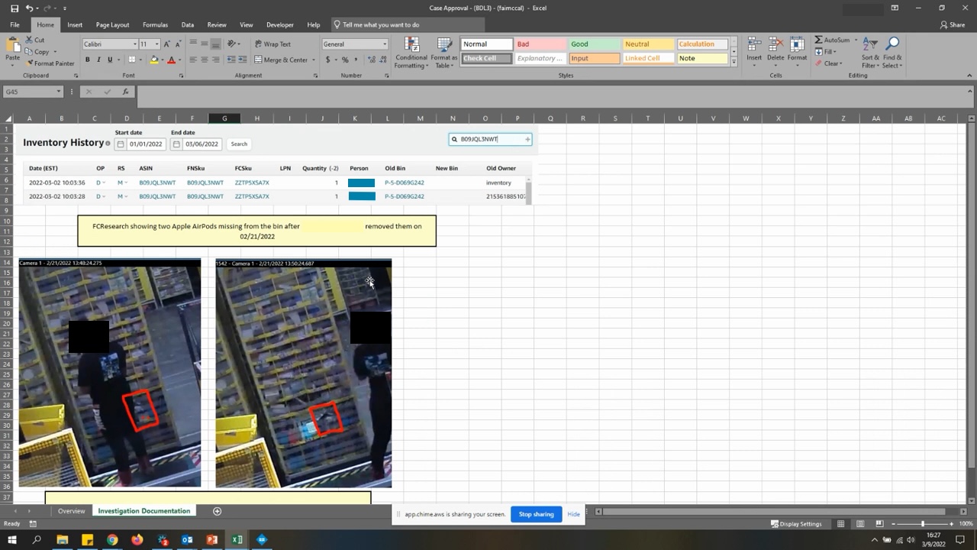Click the Search button in Inventory History
The height and width of the screenshot is (550, 977).
[x=239, y=144]
